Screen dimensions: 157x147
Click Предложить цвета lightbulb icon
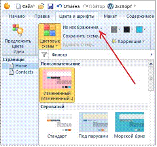click(x=18, y=30)
